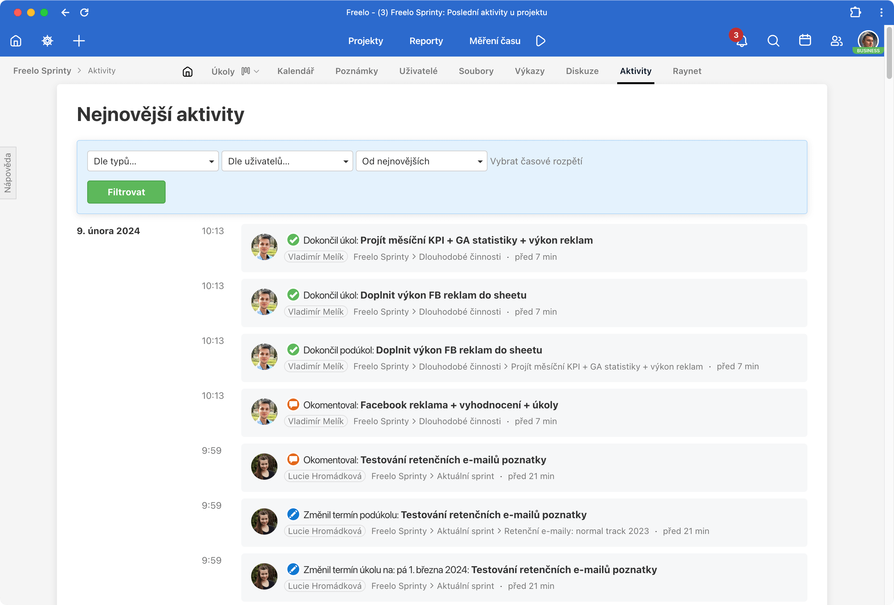The width and height of the screenshot is (894, 605).
Task: Open the extensions puzzle icon
Action: coord(855,12)
